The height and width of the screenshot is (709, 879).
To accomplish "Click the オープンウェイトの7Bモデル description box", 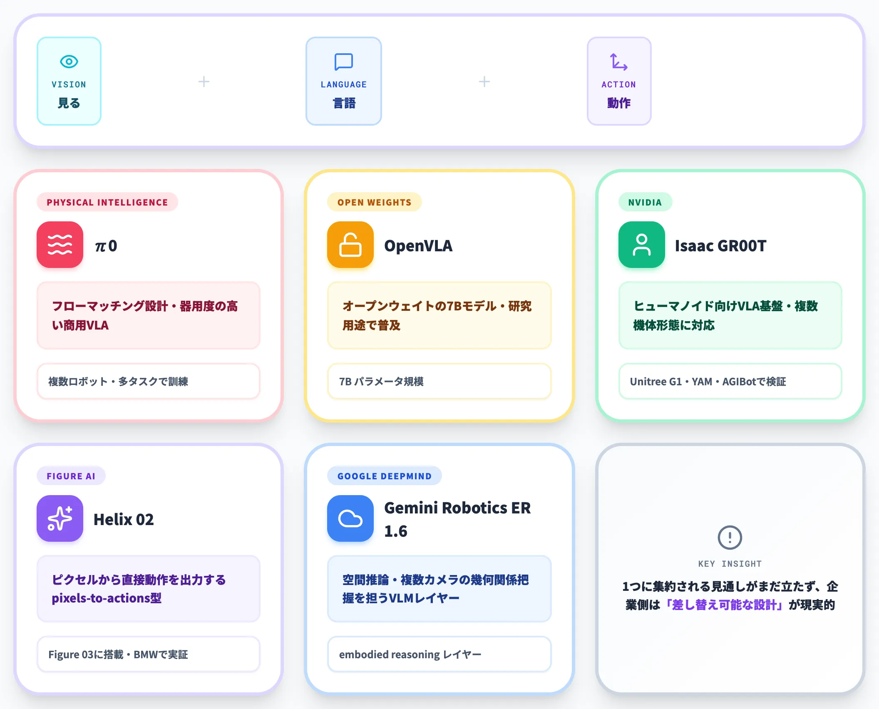I will (x=439, y=315).
